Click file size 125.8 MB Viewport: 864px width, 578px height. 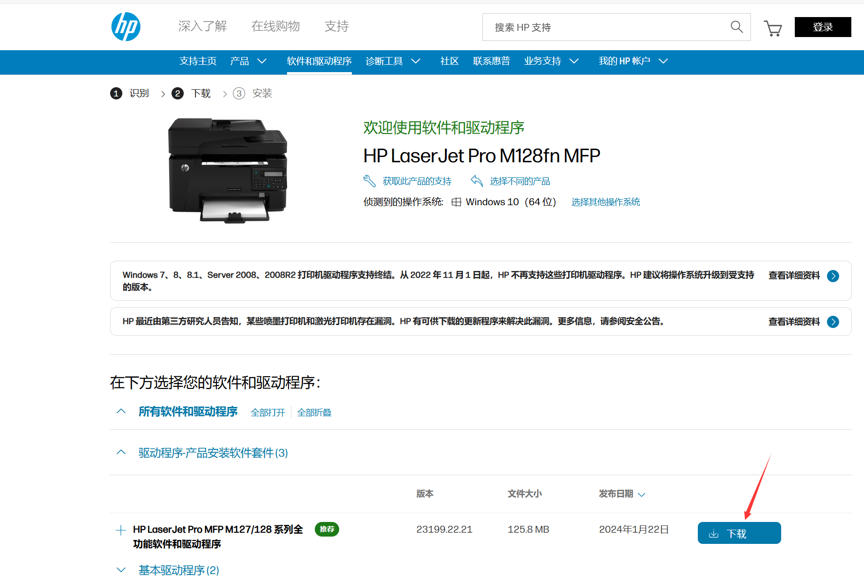coord(528,529)
